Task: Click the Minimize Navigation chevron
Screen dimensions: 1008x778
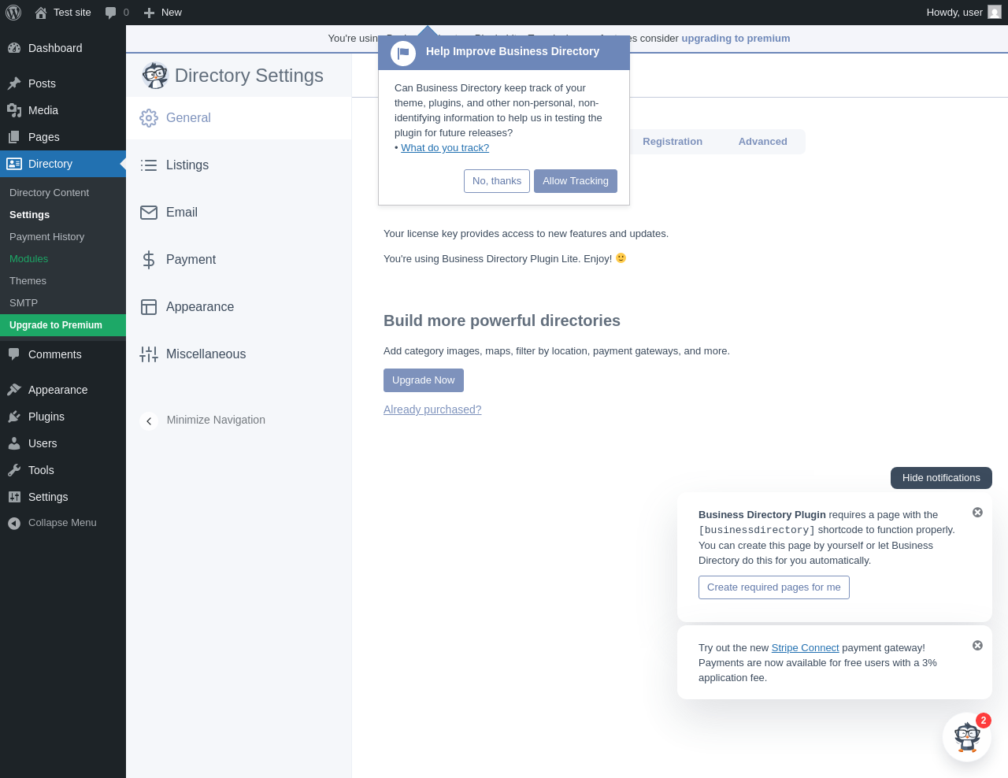Action: [149, 421]
